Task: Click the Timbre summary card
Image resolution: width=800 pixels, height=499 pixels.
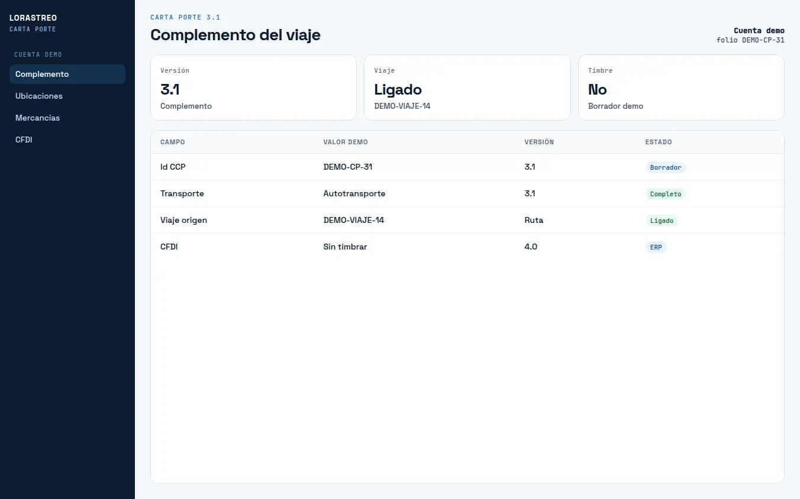Action: click(681, 88)
